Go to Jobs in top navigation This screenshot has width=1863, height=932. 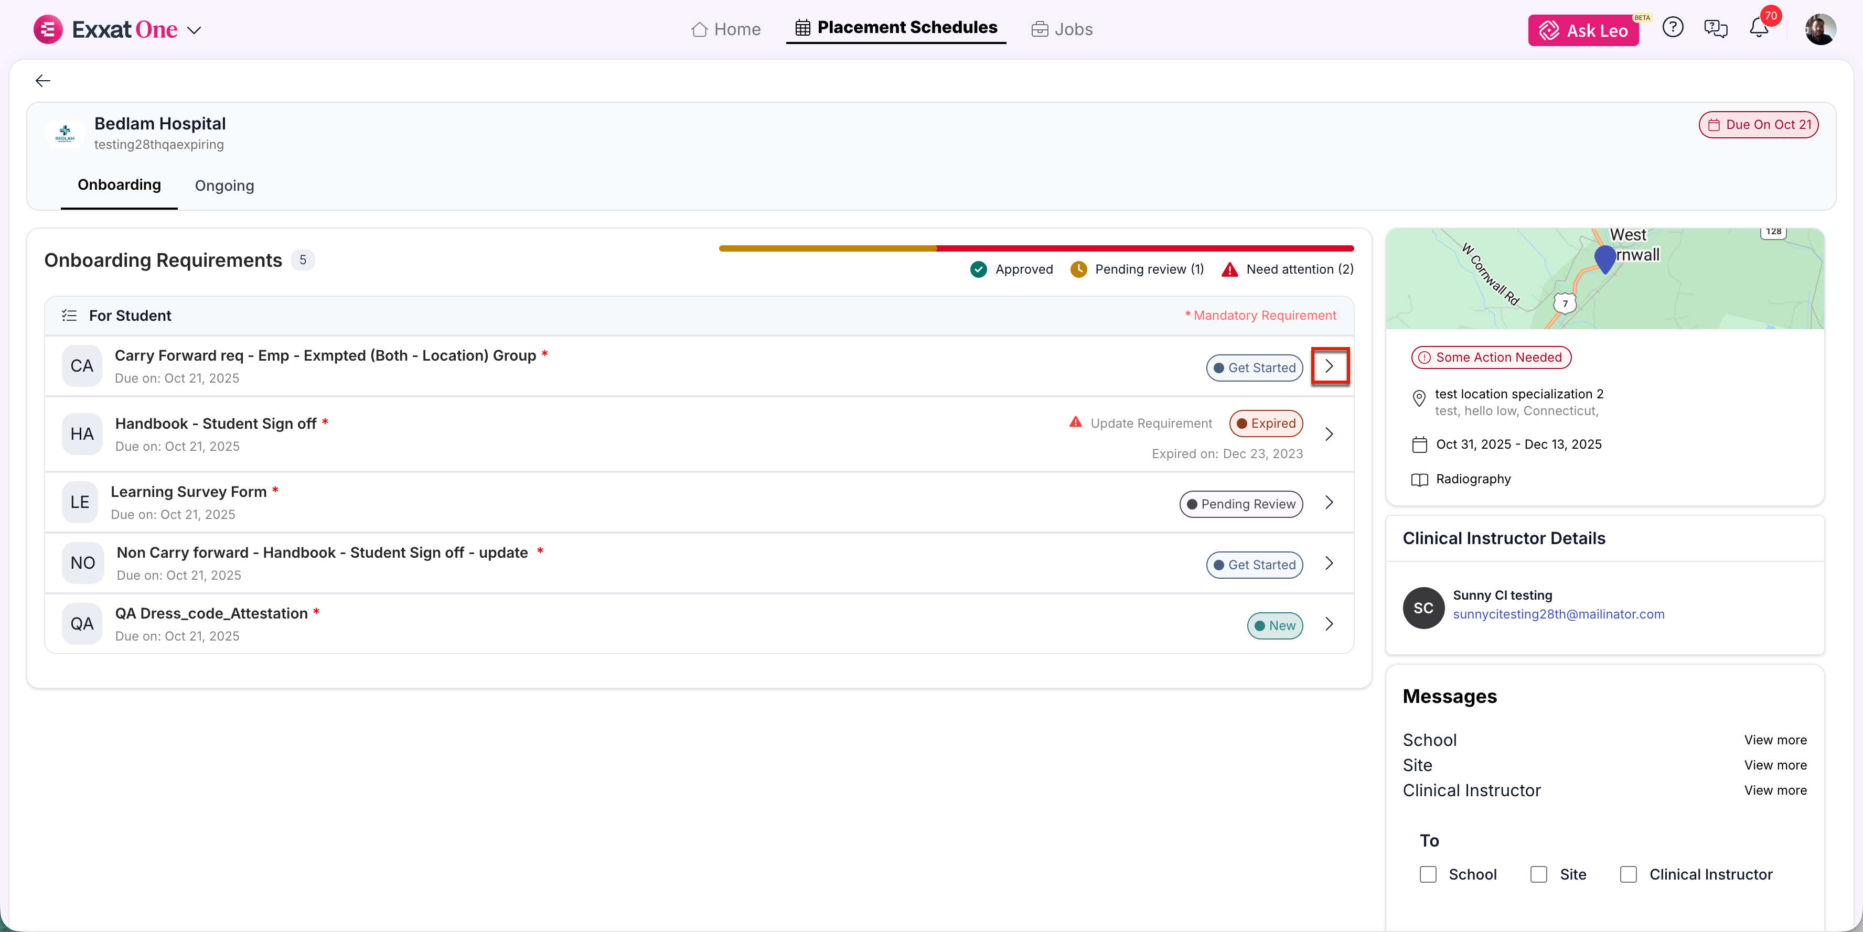[1062, 29]
